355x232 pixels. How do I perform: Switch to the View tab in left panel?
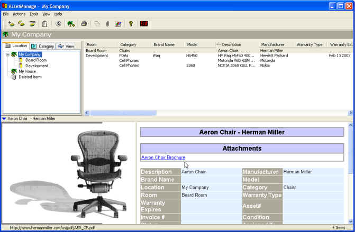(66, 46)
